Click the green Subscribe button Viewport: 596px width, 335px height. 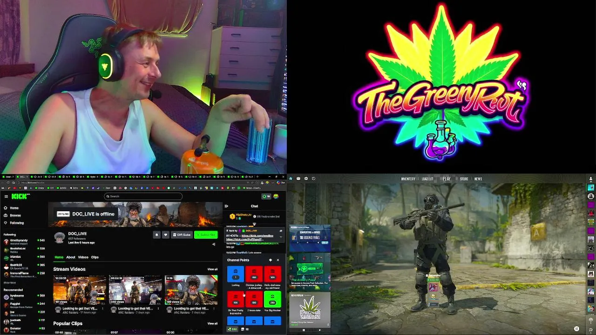click(x=206, y=235)
